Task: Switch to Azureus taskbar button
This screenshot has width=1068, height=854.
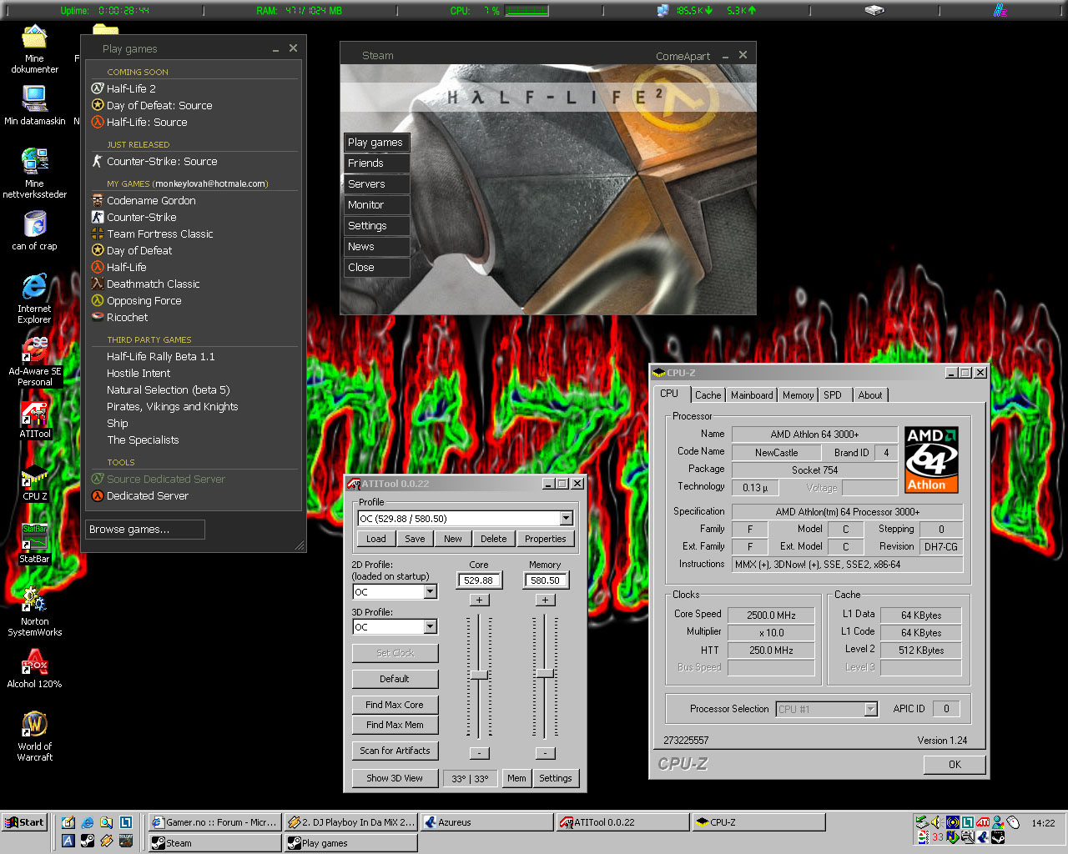Action: coord(486,822)
